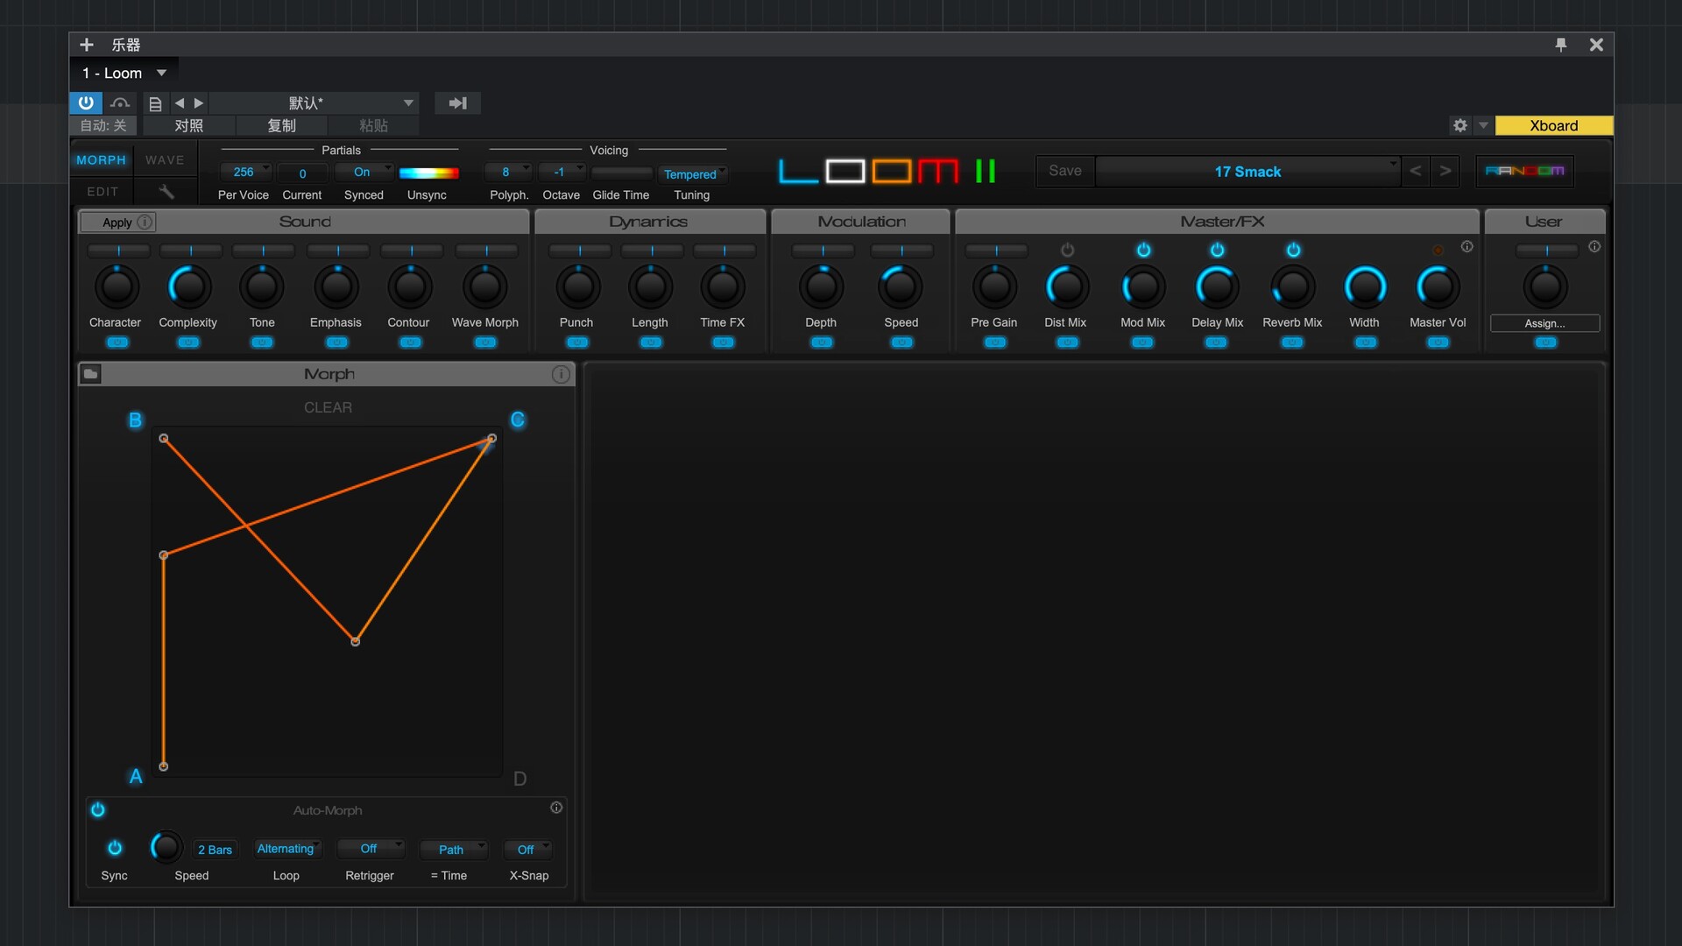Click the Unsync color gradient slider
The width and height of the screenshot is (1682, 946).
point(428,173)
